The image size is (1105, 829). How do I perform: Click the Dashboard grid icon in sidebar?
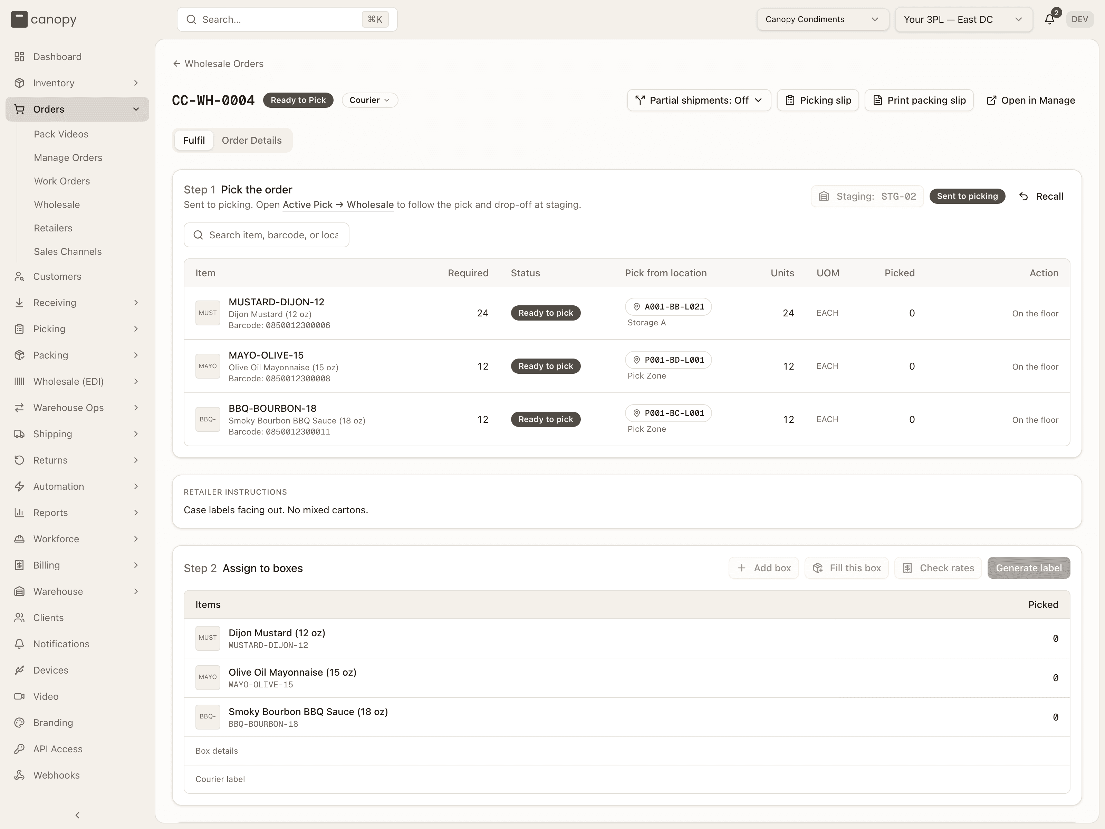pos(19,56)
